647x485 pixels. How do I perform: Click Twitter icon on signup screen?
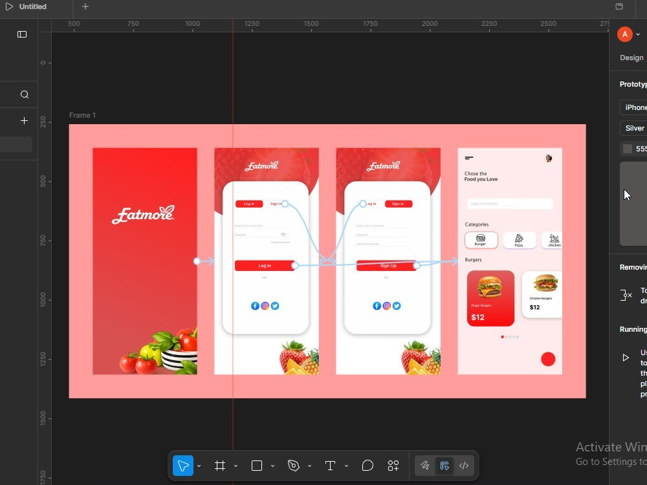click(x=397, y=306)
